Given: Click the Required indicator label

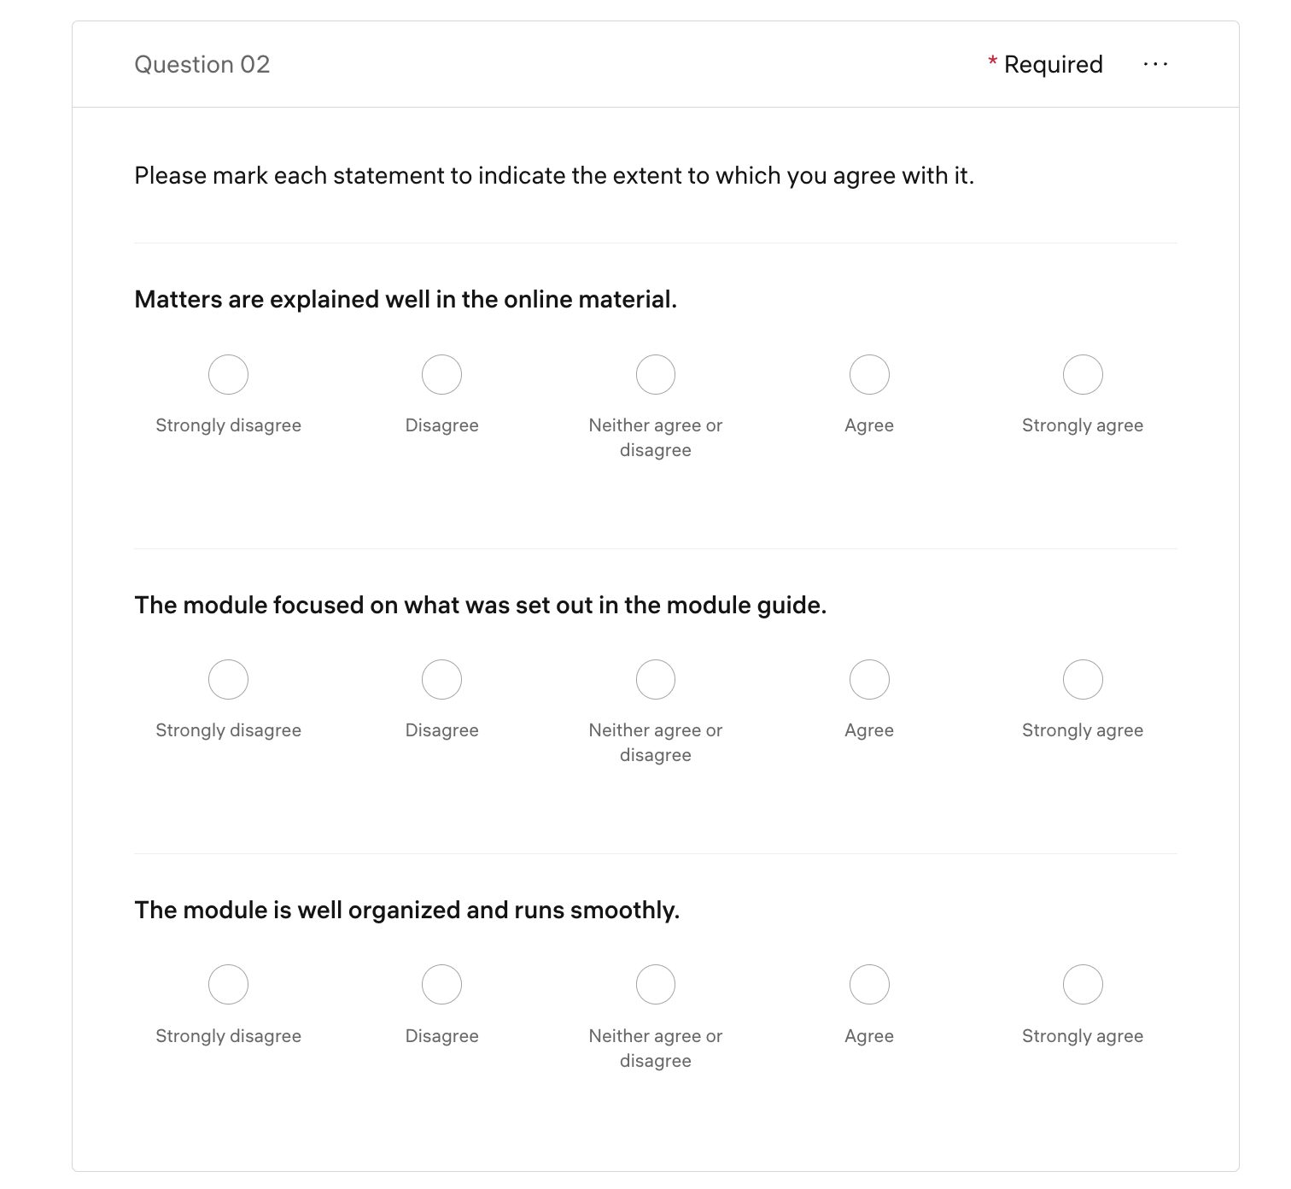Looking at the screenshot, I should (x=1053, y=65).
